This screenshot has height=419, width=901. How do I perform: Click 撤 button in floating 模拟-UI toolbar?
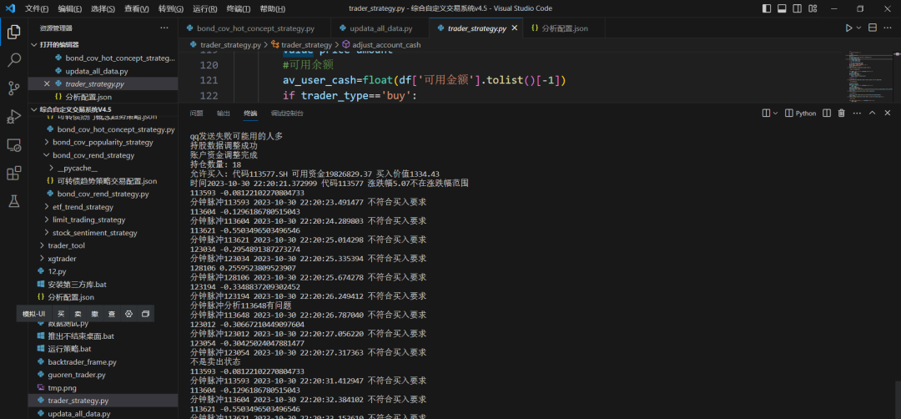(95, 314)
